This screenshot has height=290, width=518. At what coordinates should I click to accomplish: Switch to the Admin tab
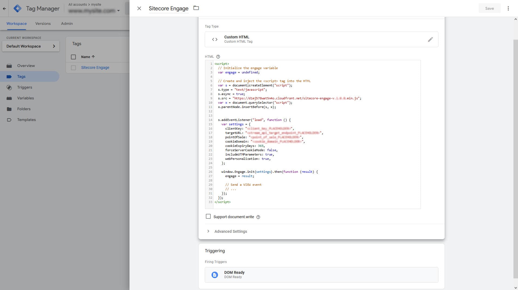[x=67, y=23]
